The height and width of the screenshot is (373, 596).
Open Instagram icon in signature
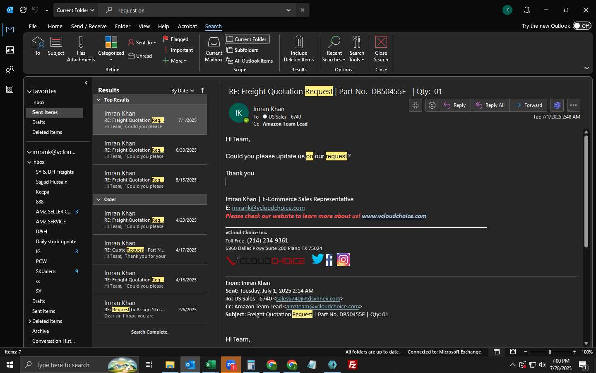(x=343, y=259)
